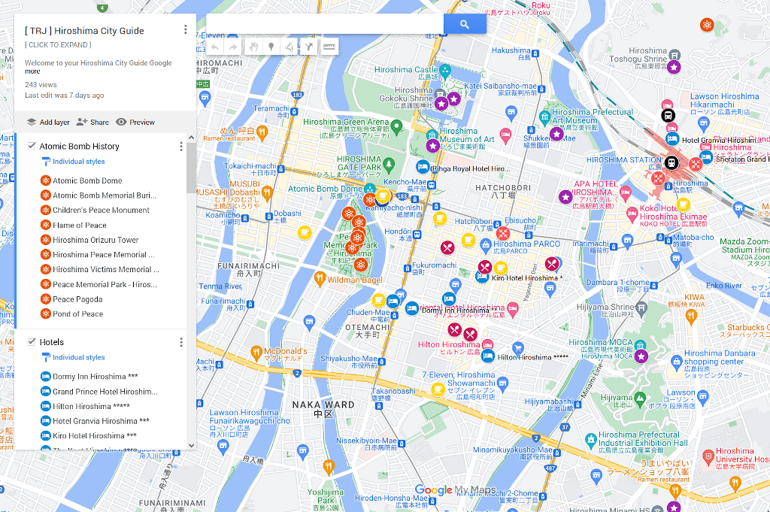Click Add layer
This screenshot has height=512, width=770.
tap(48, 122)
